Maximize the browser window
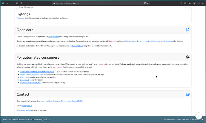206x123 pixels. coord(199,3)
